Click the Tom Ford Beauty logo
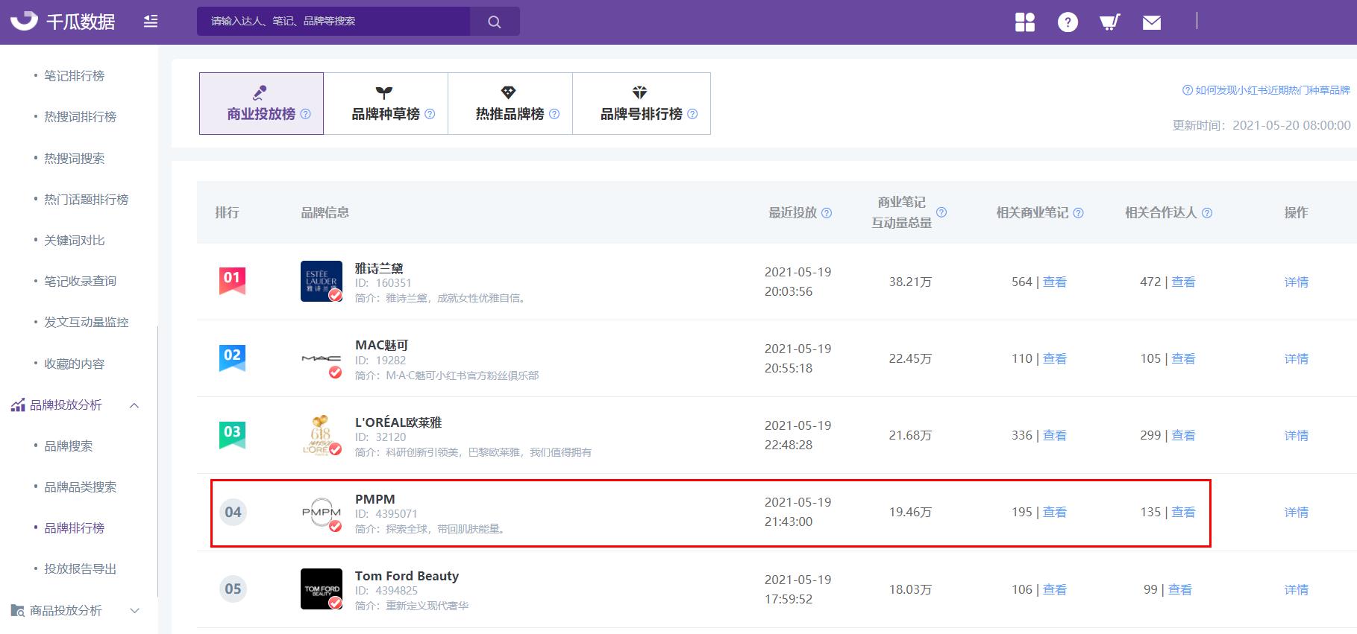Screen dimensions: 1357x634 322,589
